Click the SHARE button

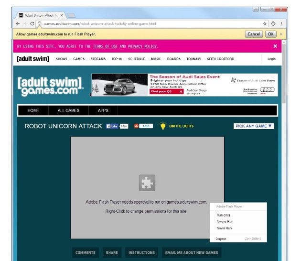112,252
